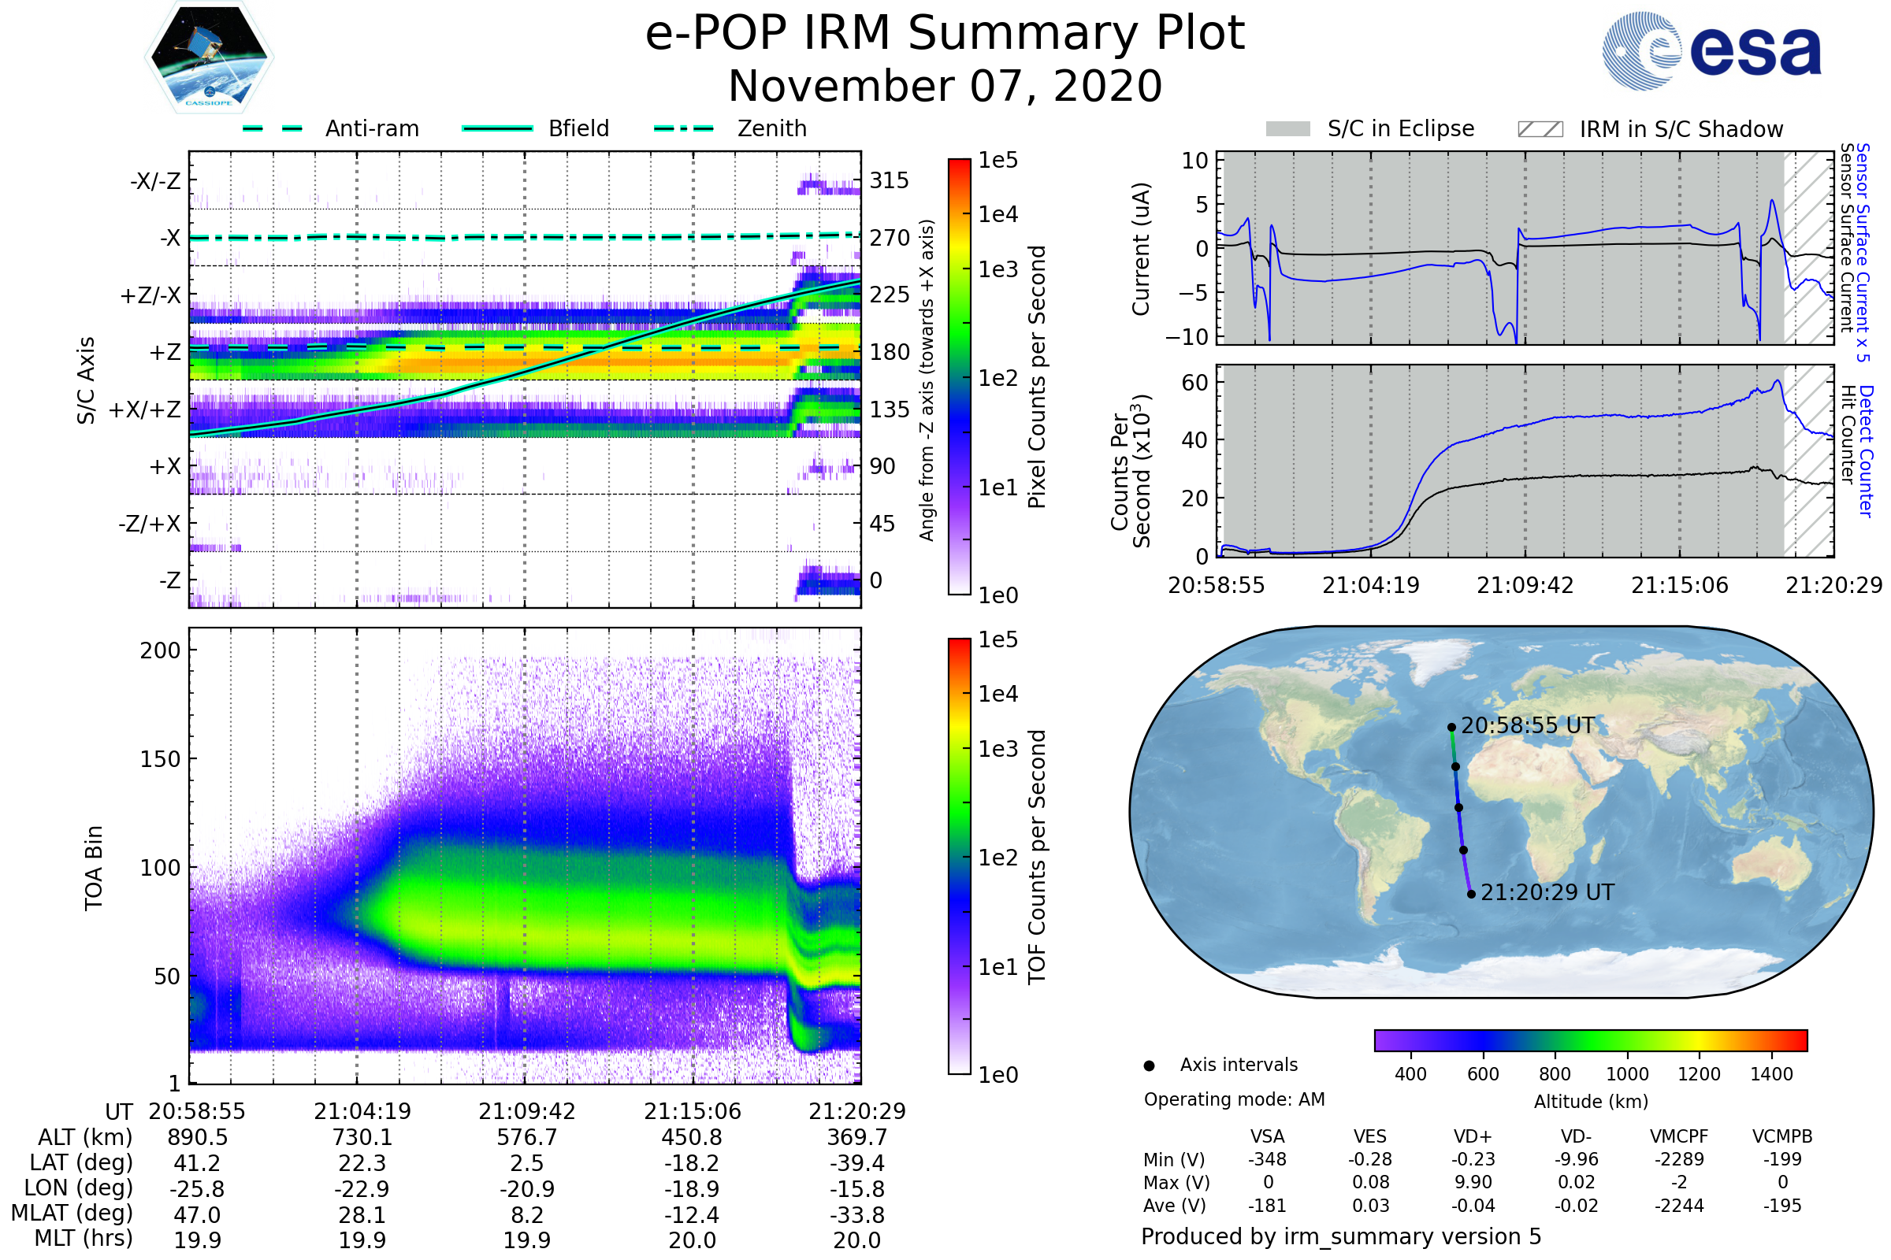Click the Zenith dash-dot legend marker

point(684,128)
